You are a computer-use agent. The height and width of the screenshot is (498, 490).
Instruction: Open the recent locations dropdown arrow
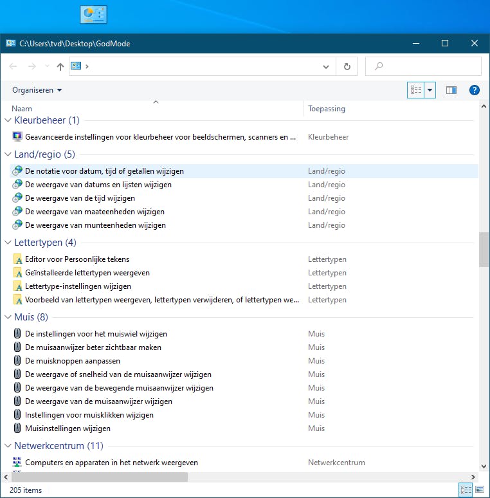pos(47,66)
